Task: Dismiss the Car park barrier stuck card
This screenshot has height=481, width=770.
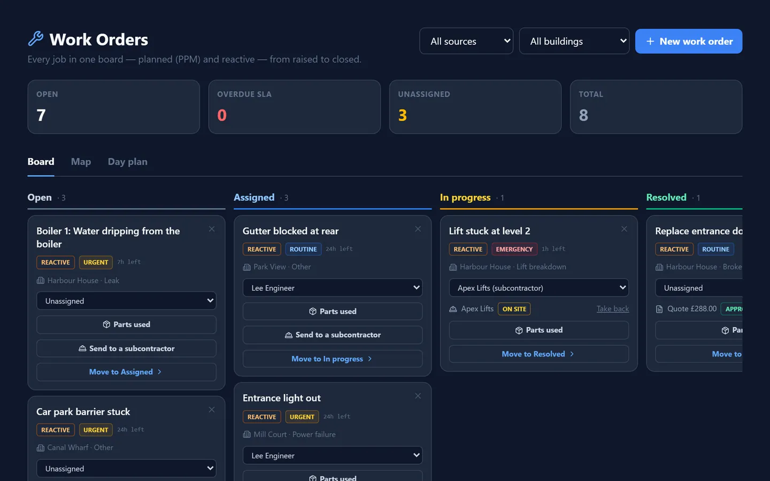Action: [212, 410]
